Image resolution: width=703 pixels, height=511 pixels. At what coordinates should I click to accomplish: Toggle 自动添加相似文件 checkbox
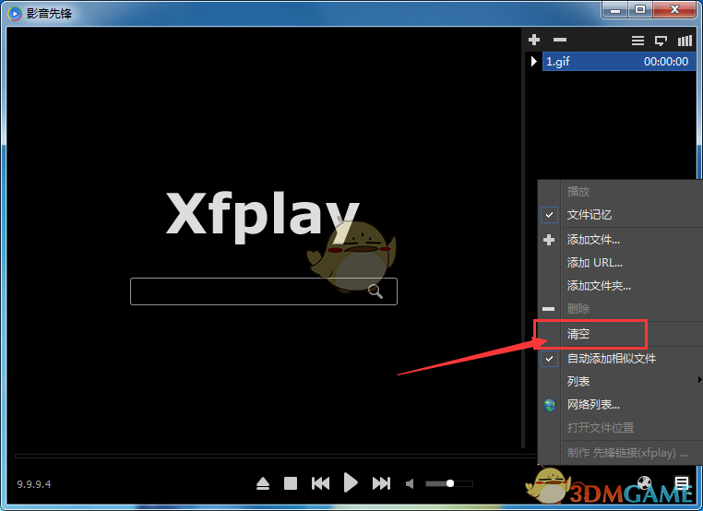[549, 359]
